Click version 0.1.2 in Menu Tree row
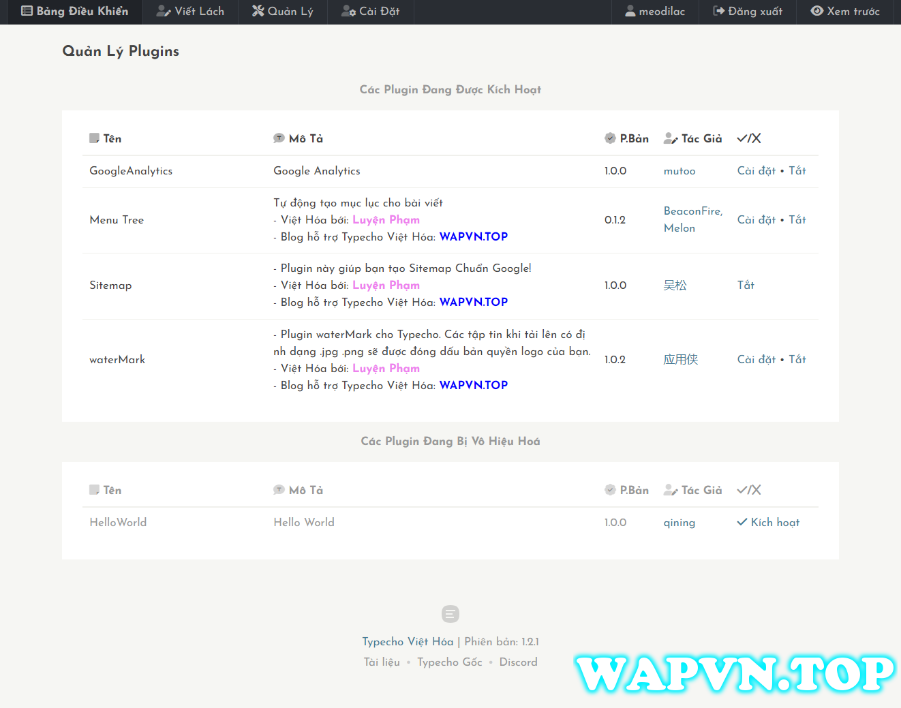This screenshot has height=708, width=901. pyautogui.click(x=615, y=220)
